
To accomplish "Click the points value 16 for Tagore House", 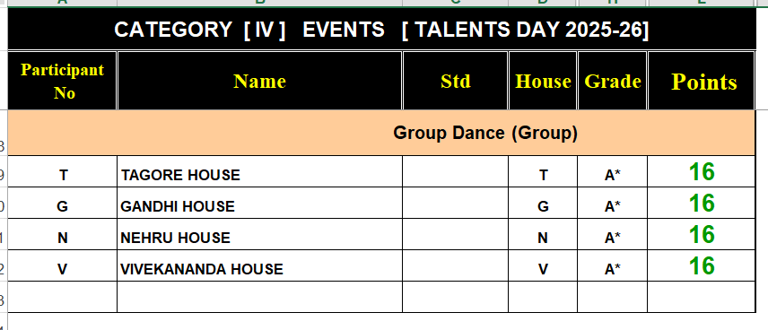I will [702, 171].
